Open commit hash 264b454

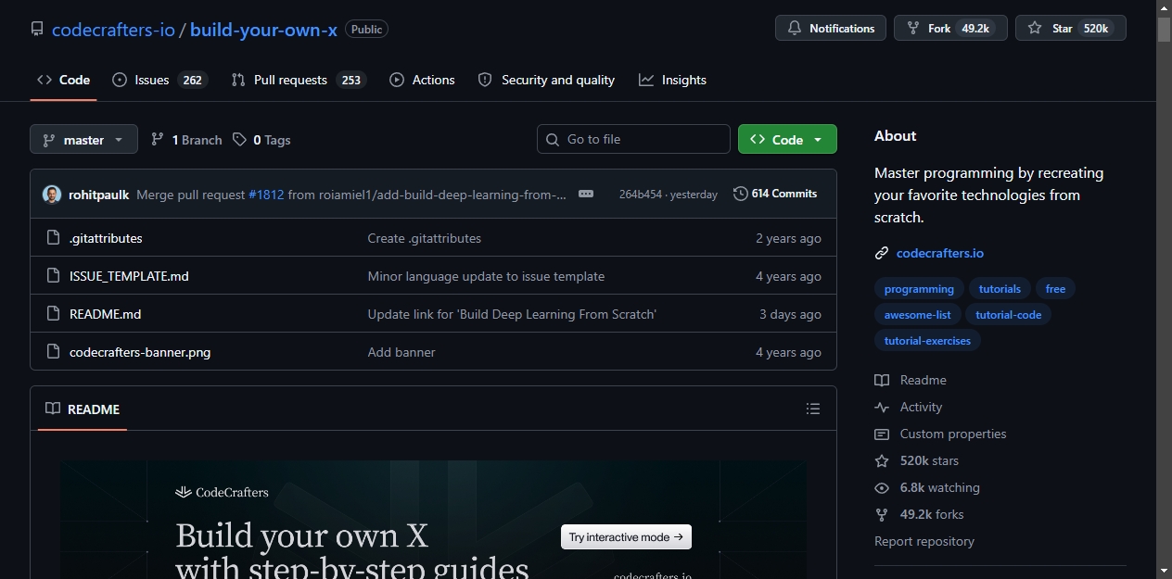641,195
